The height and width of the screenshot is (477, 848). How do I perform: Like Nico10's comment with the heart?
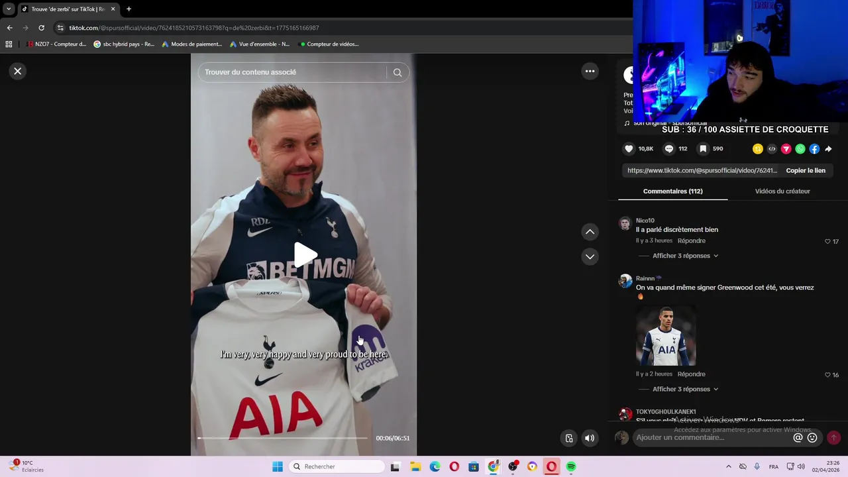click(x=827, y=242)
